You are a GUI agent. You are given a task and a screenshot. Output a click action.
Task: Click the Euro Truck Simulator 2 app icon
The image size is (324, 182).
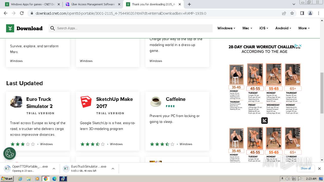pyautogui.click(x=16, y=102)
